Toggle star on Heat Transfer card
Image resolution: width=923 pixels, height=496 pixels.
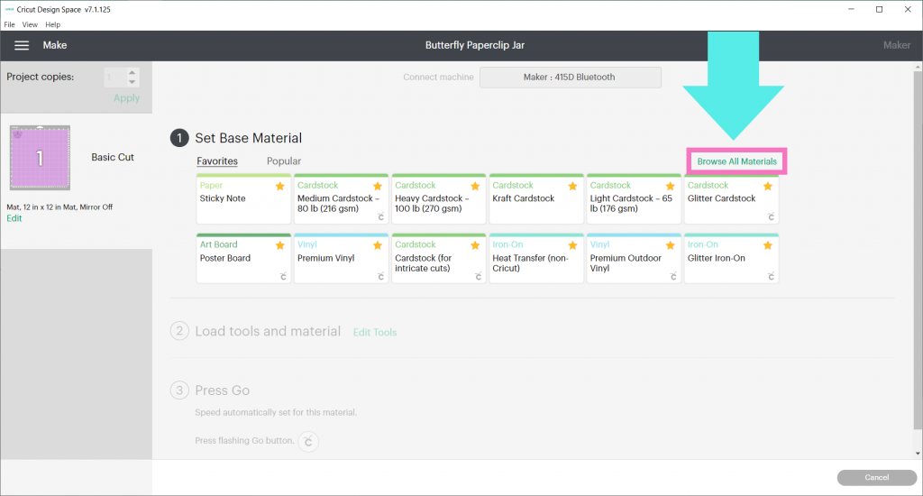[x=572, y=245]
